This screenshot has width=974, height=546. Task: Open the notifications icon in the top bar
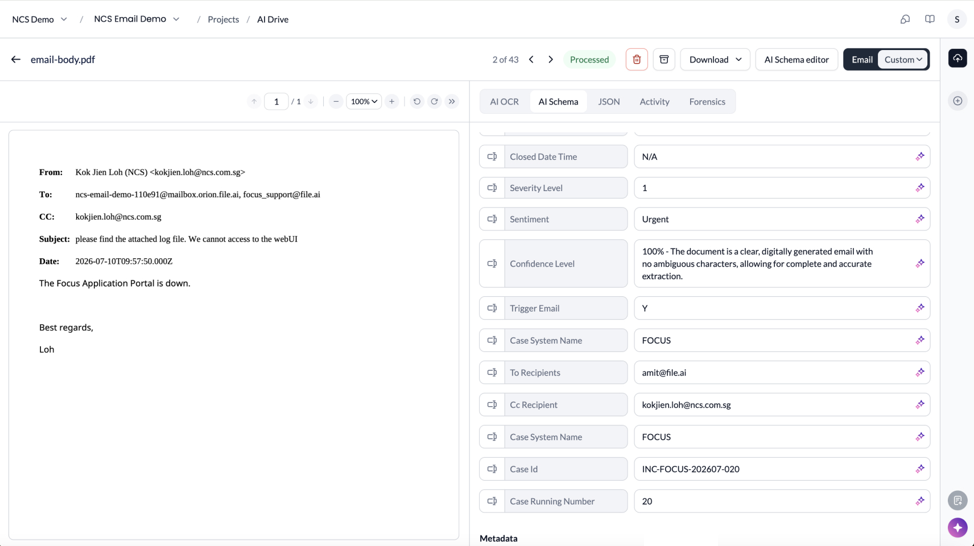905,19
